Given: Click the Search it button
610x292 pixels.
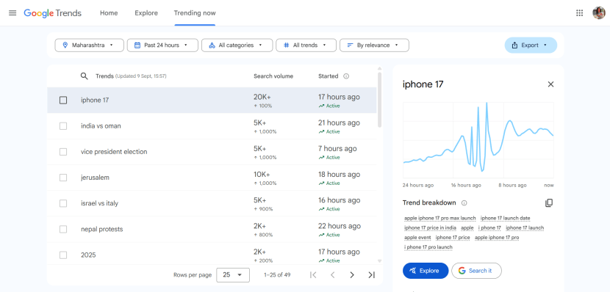Looking at the screenshot, I should tap(476, 271).
